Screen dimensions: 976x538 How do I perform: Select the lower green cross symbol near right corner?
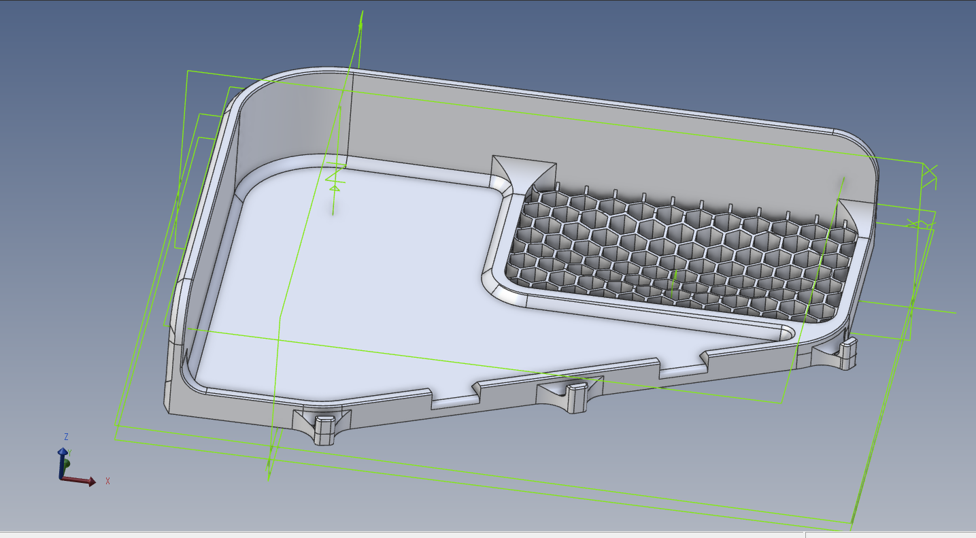click(x=914, y=223)
